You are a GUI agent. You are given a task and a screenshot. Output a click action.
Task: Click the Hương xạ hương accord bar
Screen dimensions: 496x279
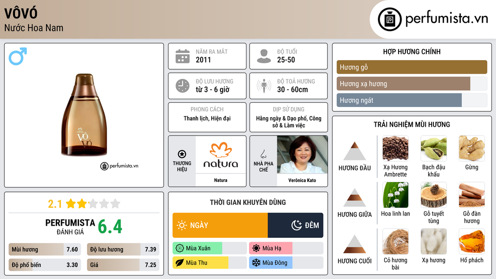click(412, 83)
